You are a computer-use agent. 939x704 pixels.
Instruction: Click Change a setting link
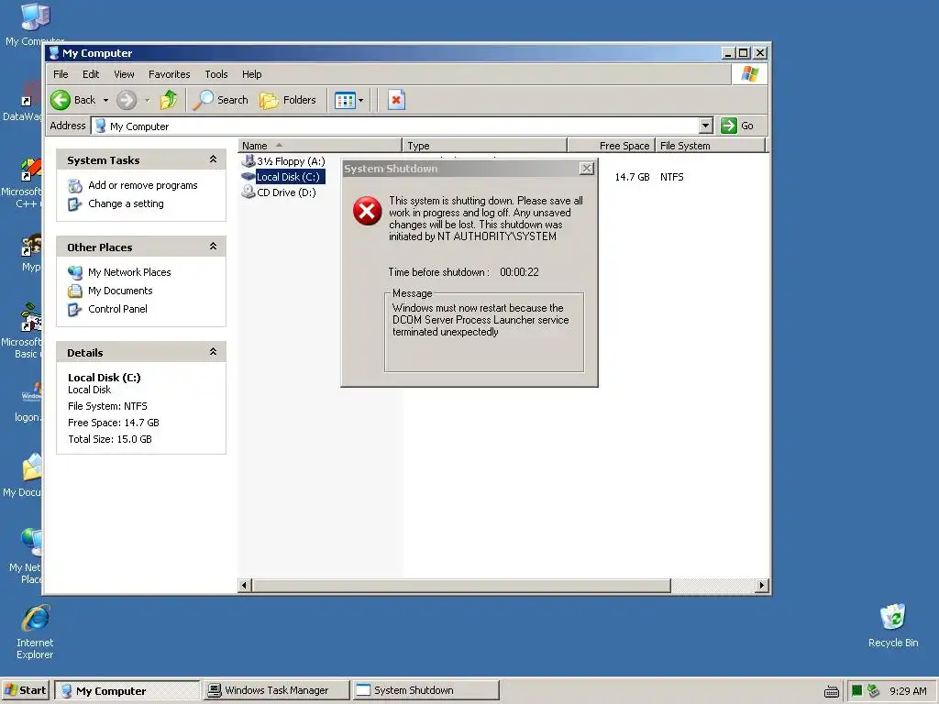pos(126,203)
